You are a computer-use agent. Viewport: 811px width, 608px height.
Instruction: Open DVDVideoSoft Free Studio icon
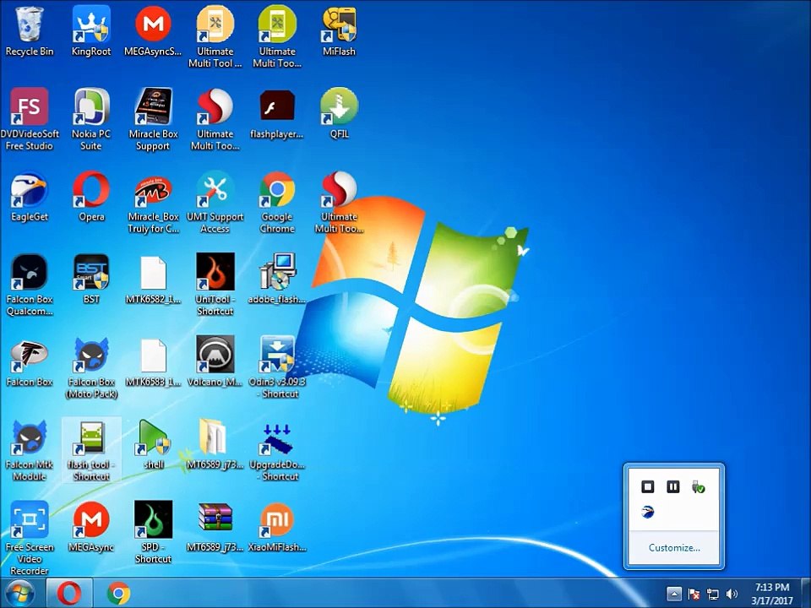coord(29,119)
